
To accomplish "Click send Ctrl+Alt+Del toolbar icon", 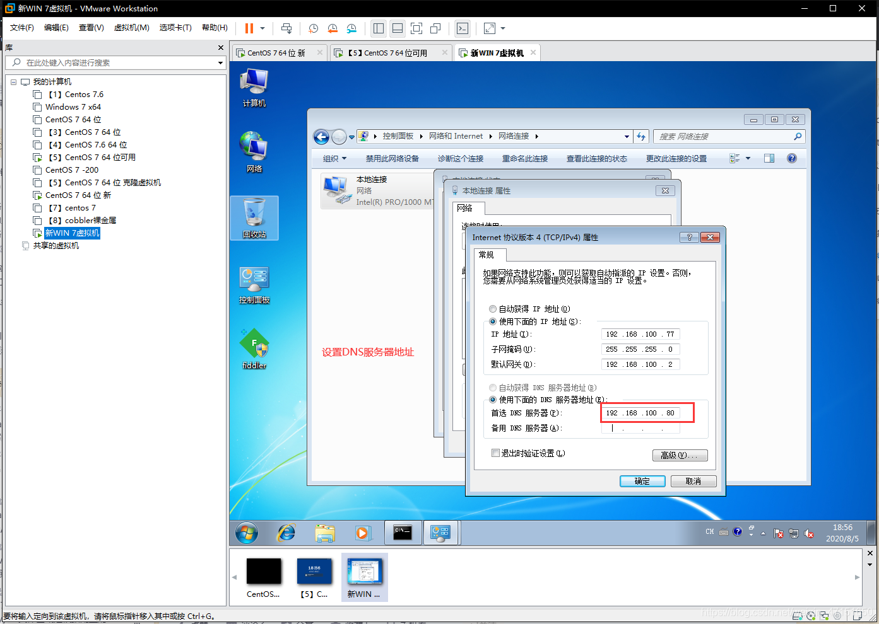I will 286,28.
